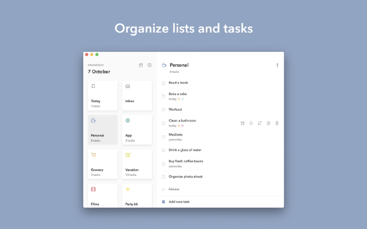Delete Clean a bathroom with trash icon
Image resolution: width=367 pixels, height=229 pixels.
coord(277,123)
